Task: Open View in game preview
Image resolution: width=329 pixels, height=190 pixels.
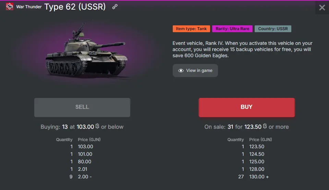Action: [x=195, y=71]
